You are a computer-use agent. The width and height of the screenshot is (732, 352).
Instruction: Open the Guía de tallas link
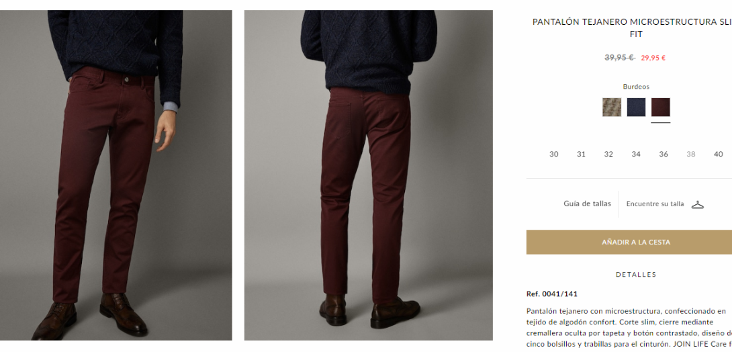click(x=588, y=204)
